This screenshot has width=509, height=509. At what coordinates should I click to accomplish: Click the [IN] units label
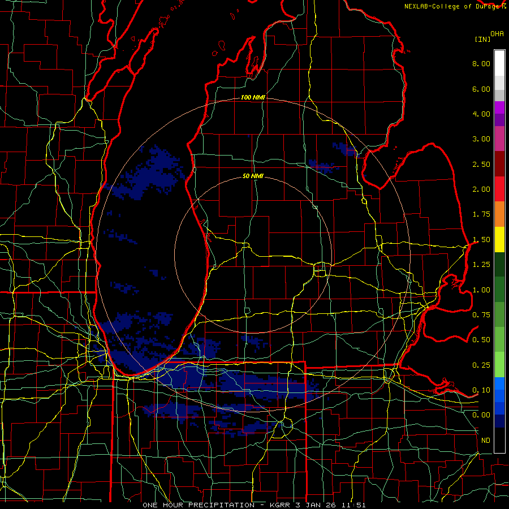pyautogui.click(x=482, y=39)
